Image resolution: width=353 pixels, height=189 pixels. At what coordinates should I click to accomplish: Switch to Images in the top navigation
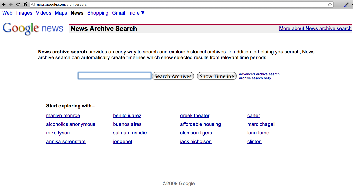coord(24,13)
